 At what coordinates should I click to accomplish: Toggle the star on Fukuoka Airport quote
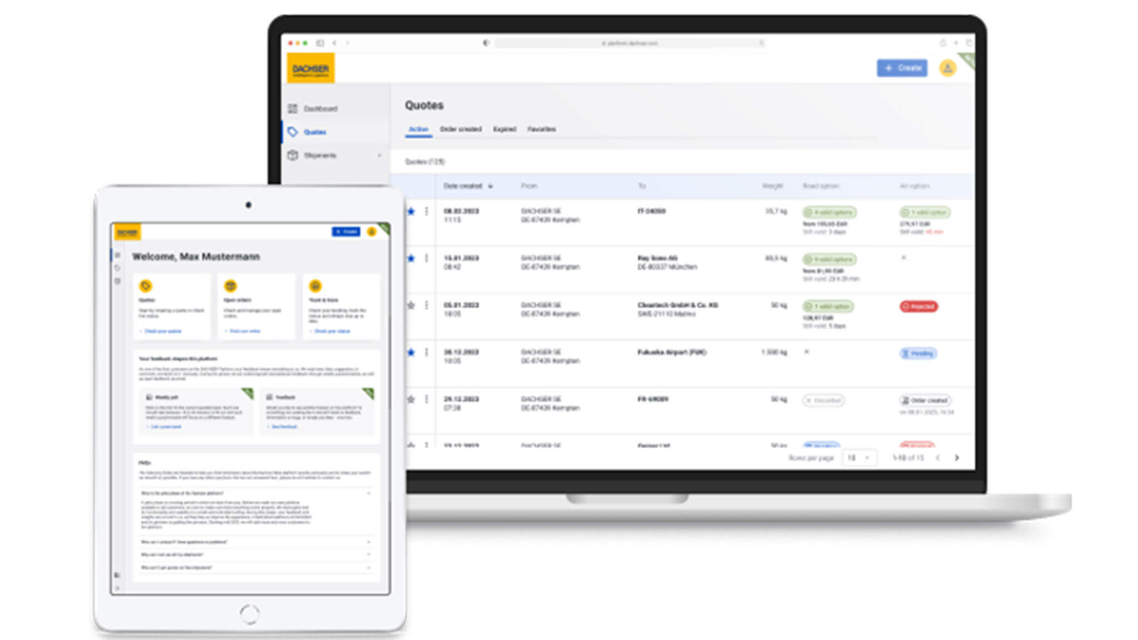(x=411, y=352)
